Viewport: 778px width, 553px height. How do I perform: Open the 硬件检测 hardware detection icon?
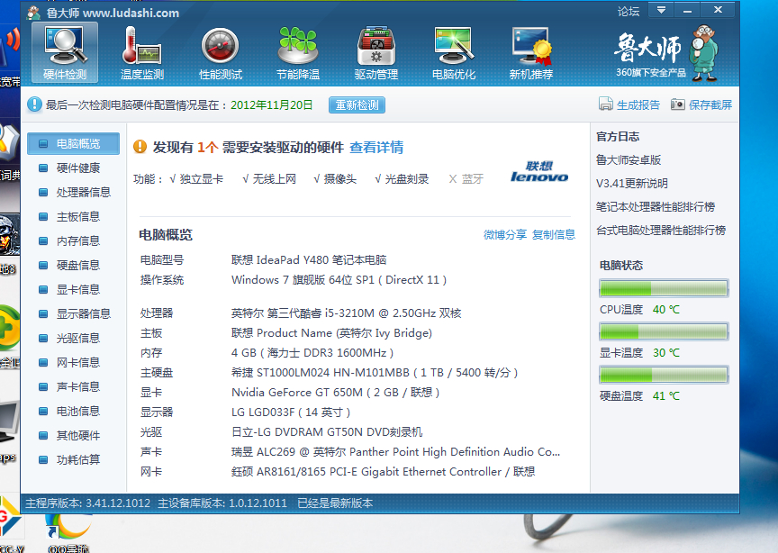point(65,52)
